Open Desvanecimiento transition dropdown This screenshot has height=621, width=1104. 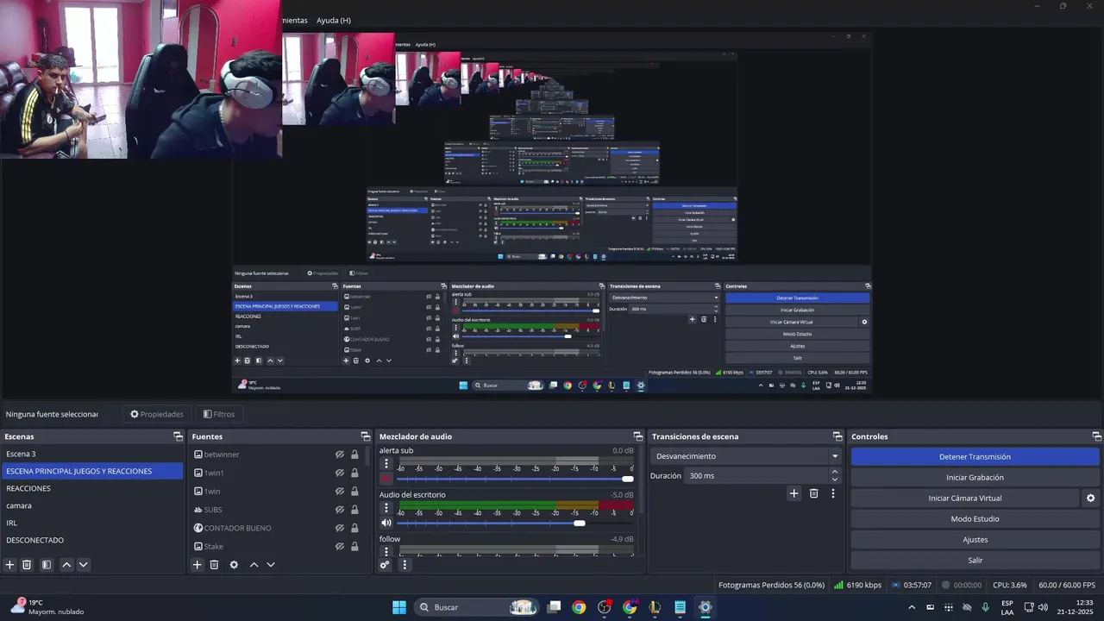point(746,456)
